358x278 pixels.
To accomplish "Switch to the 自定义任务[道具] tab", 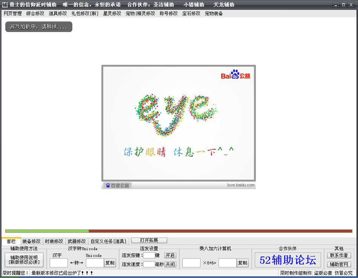I will (109, 241).
